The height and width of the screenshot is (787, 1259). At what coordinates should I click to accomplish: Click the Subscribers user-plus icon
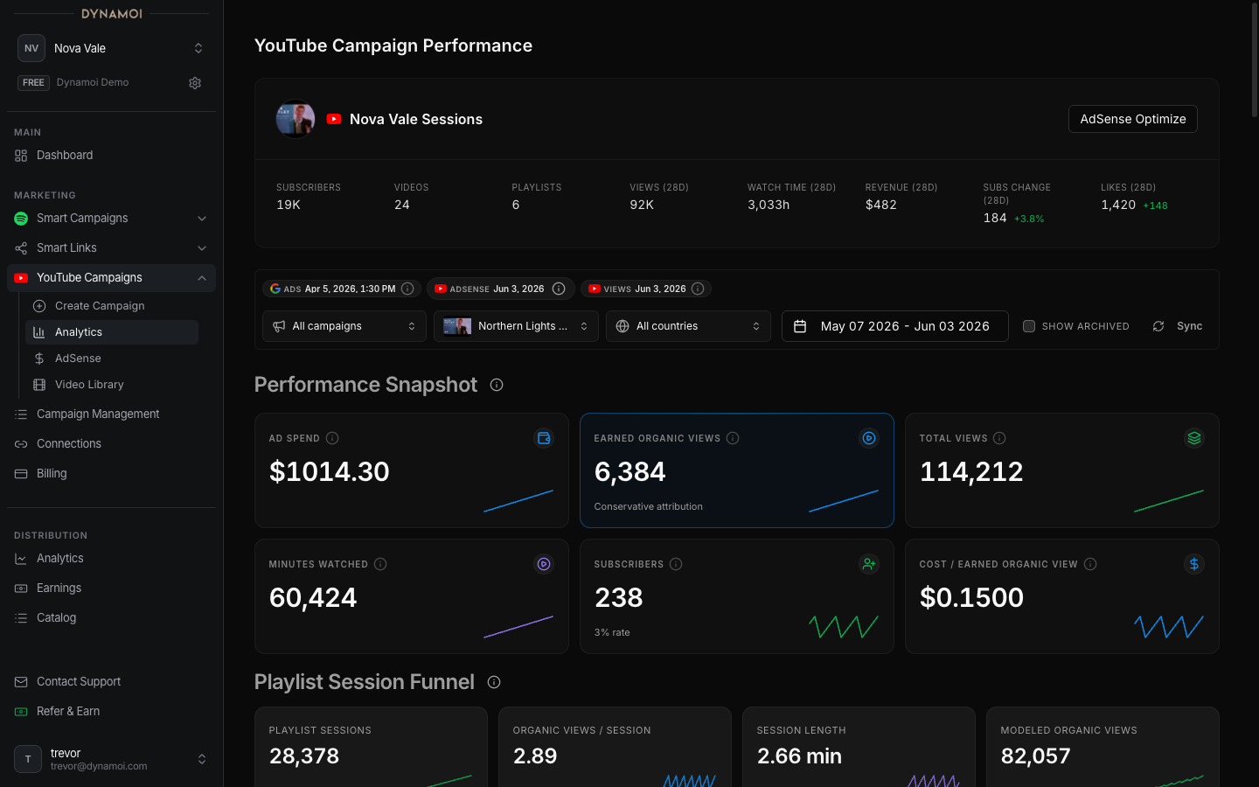click(869, 564)
